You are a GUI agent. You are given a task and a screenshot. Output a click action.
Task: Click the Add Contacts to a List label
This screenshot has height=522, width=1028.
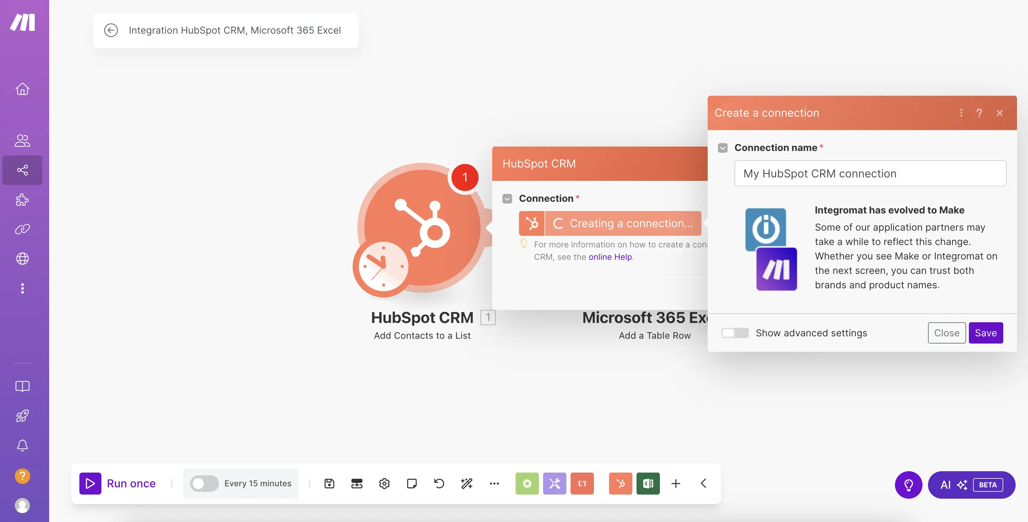coord(422,336)
